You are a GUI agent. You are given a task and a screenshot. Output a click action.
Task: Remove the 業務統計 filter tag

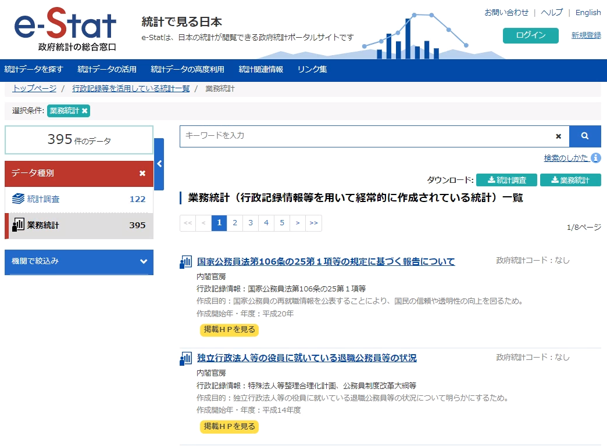pos(85,111)
